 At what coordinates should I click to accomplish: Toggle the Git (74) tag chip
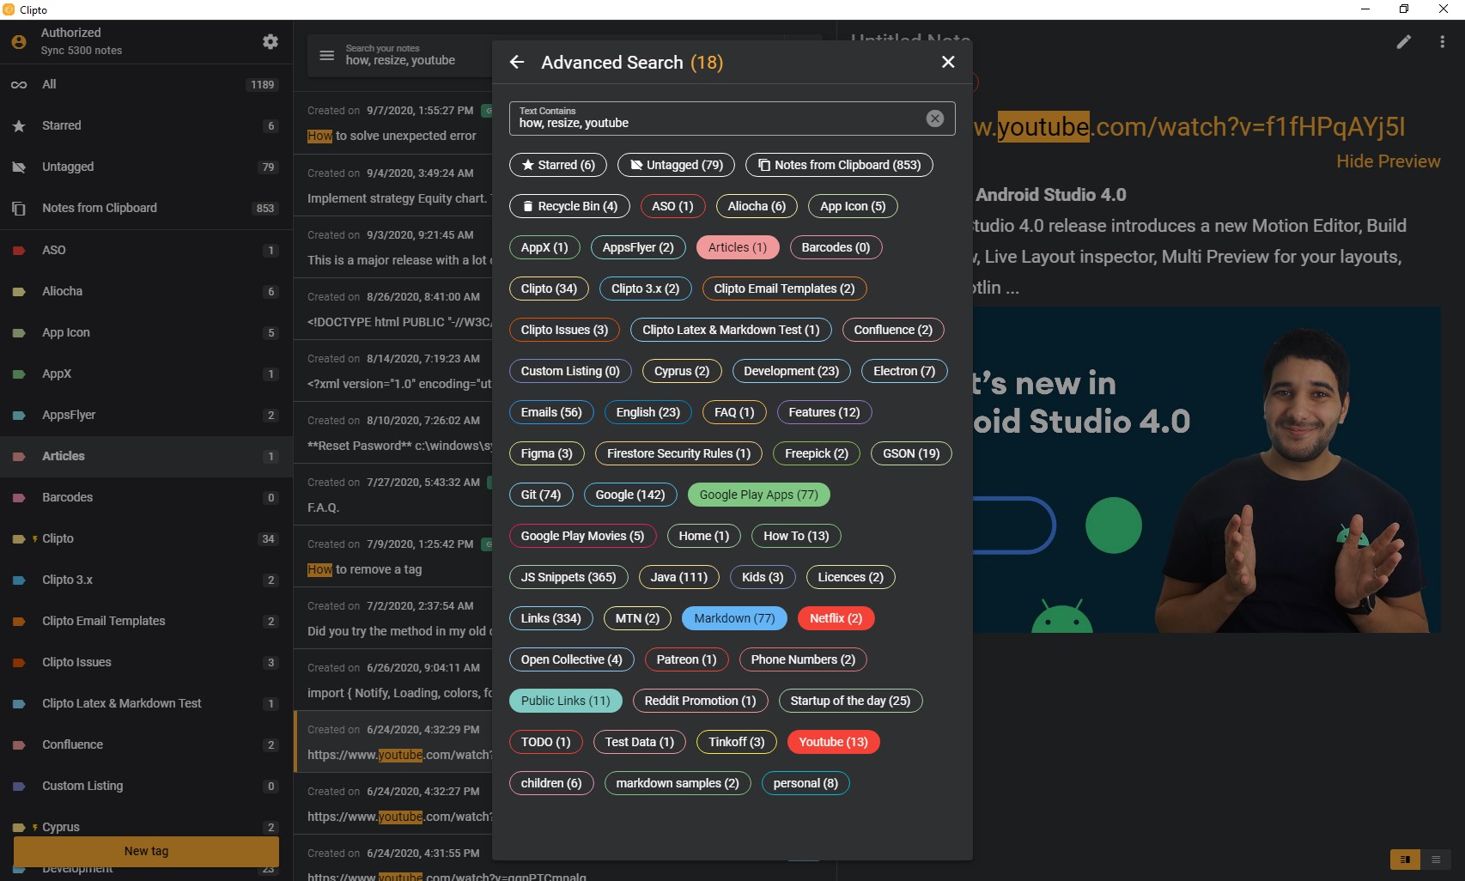[x=541, y=495]
